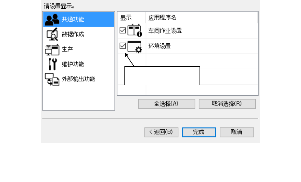This screenshot has width=301, height=182.
Task: Click the 数据作成 magnifier icon
Action: (52, 34)
